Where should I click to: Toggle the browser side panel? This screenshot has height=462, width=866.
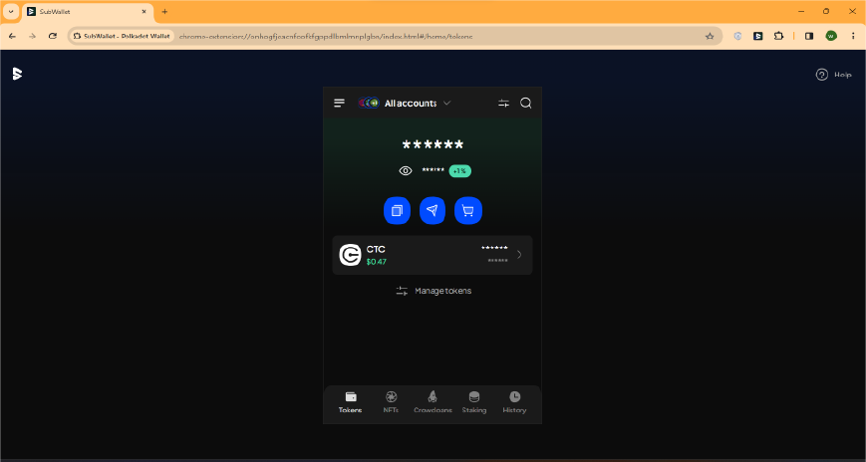click(809, 36)
